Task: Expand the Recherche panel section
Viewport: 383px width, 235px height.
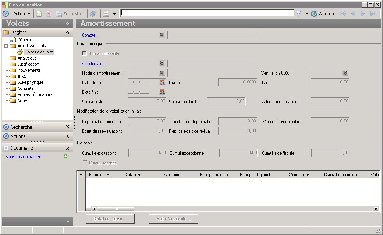Action: coord(67,127)
